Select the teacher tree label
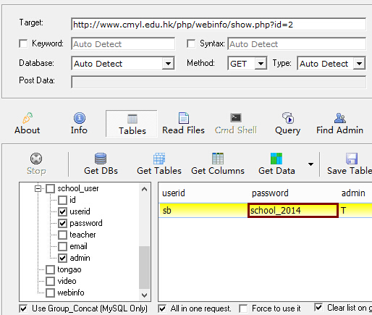The image size is (372, 315). coord(83,235)
